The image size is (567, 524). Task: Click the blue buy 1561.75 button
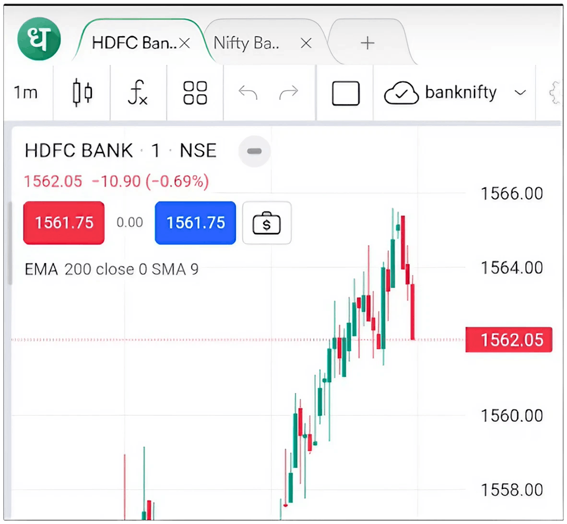coord(195,222)
